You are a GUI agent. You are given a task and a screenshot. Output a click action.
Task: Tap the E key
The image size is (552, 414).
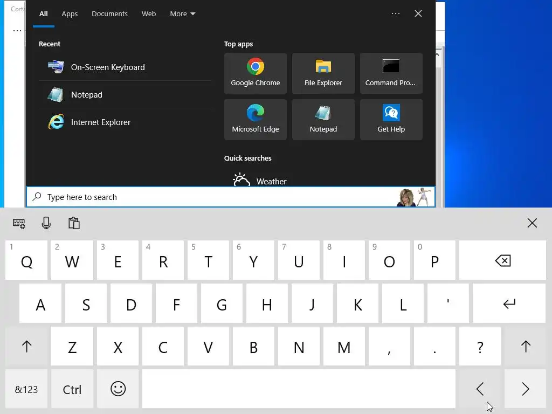tap(118, 260)
